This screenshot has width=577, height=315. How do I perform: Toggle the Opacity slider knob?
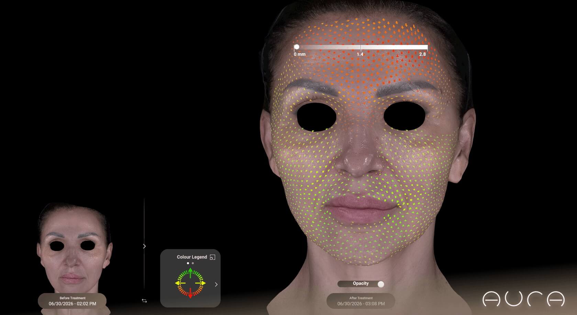coord(380,284)
